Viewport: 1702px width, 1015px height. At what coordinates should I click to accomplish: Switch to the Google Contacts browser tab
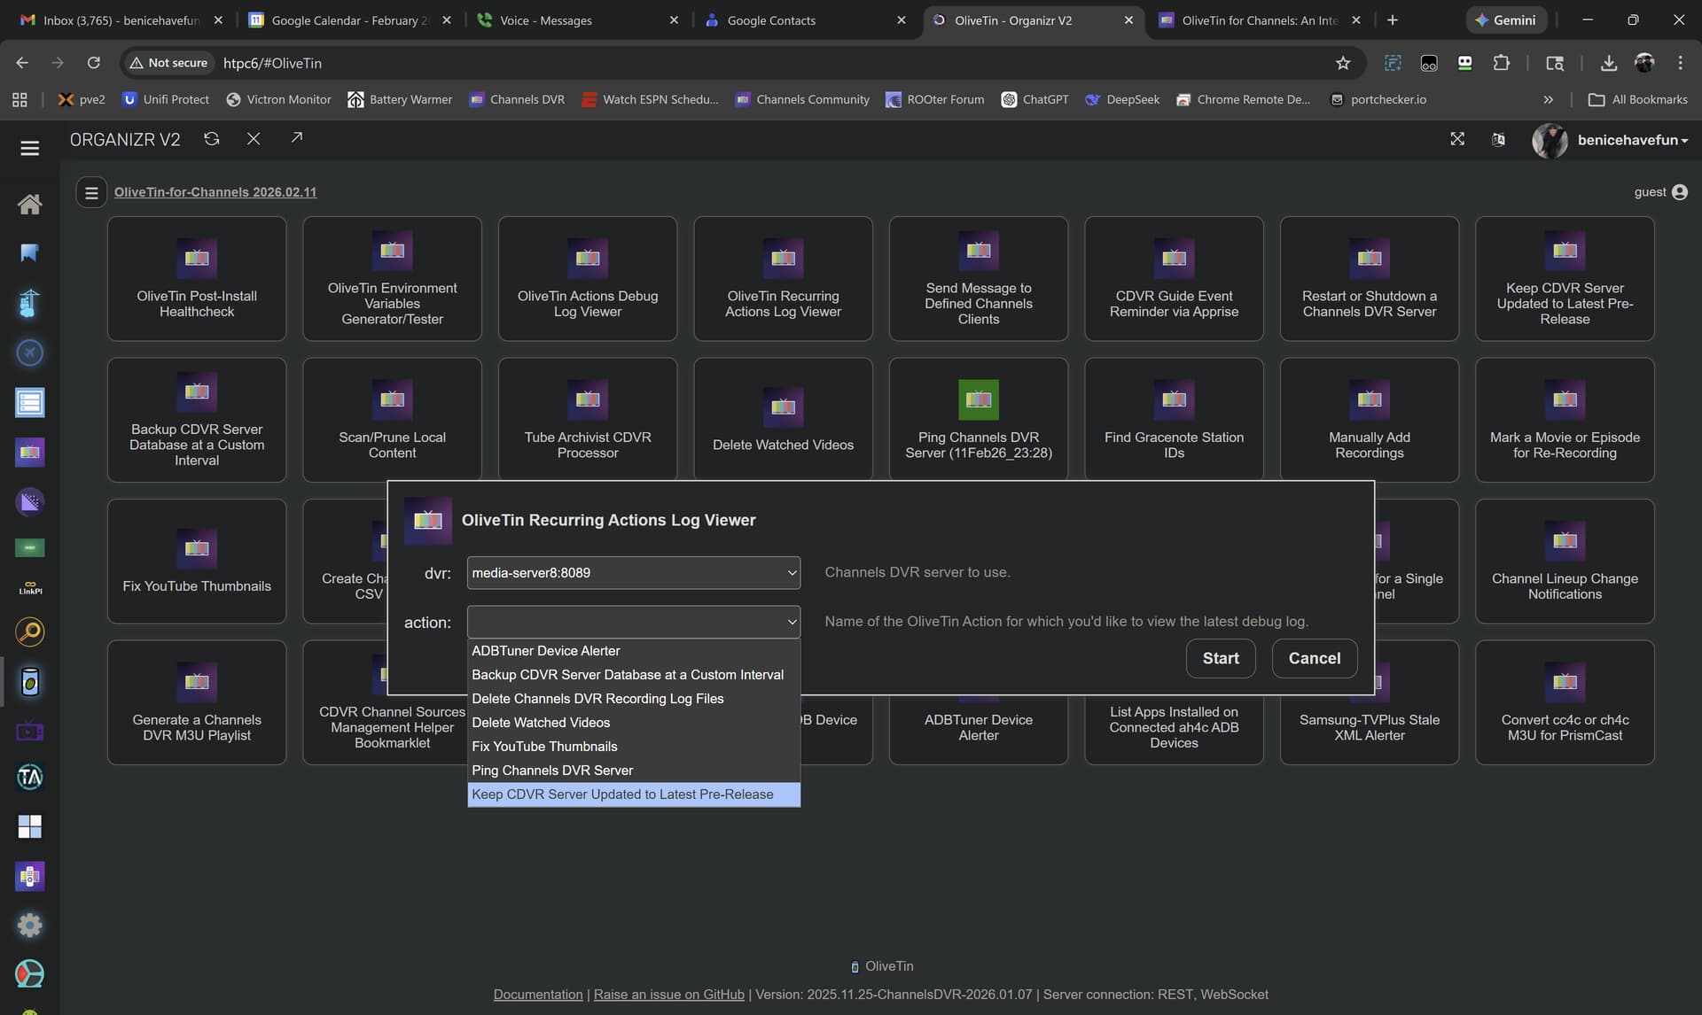click(x=771, y=20)
